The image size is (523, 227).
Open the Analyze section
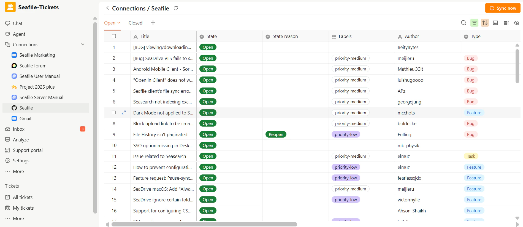pos(21,140)
